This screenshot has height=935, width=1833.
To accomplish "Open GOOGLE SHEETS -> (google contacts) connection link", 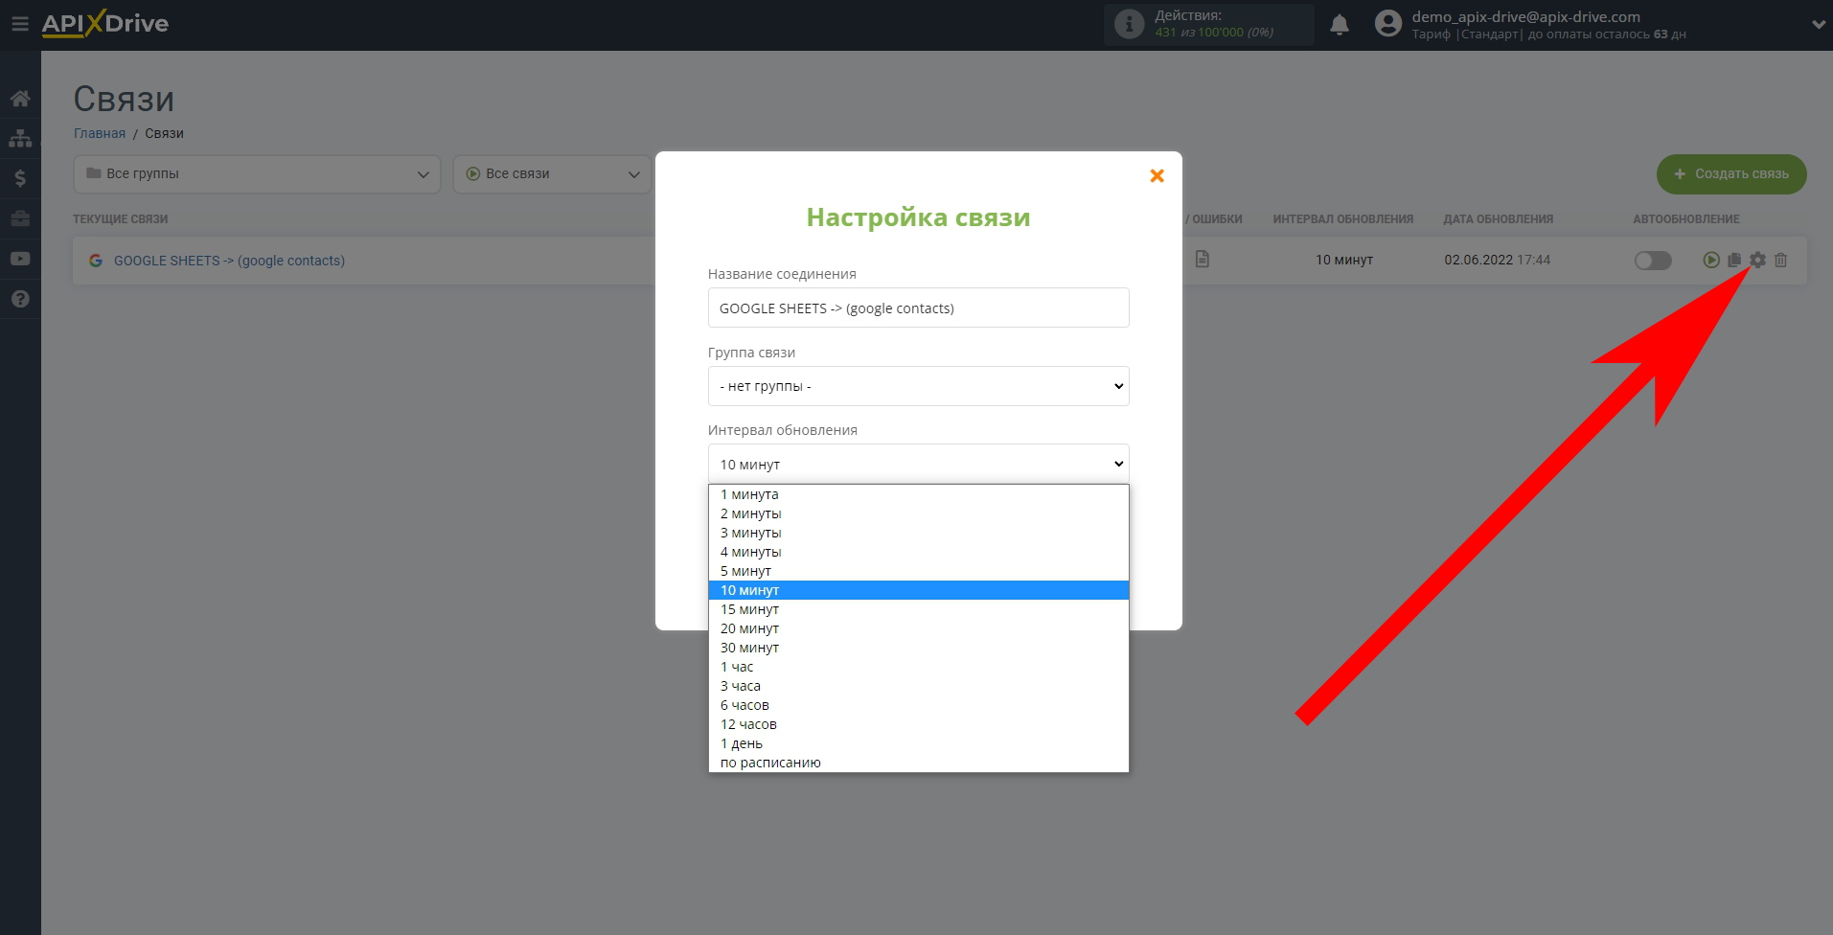I will point(229,261).
